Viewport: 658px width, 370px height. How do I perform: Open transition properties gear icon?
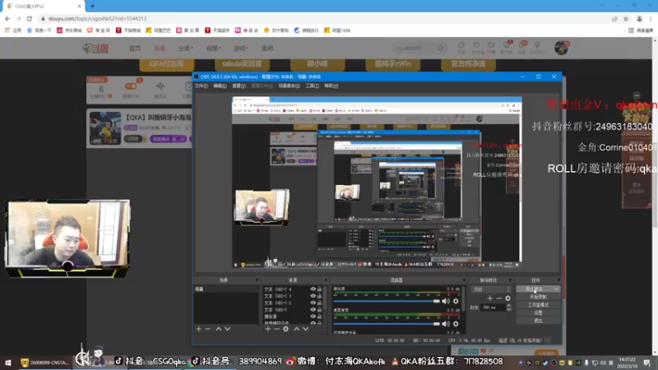(x=507, y=298)
